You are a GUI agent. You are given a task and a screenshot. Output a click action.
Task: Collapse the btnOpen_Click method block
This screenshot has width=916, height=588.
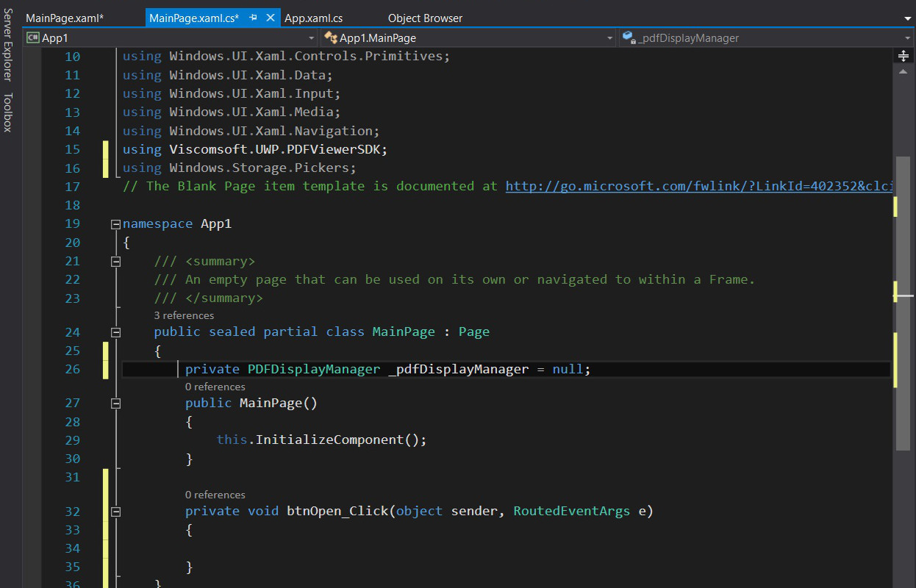[115, 511]
